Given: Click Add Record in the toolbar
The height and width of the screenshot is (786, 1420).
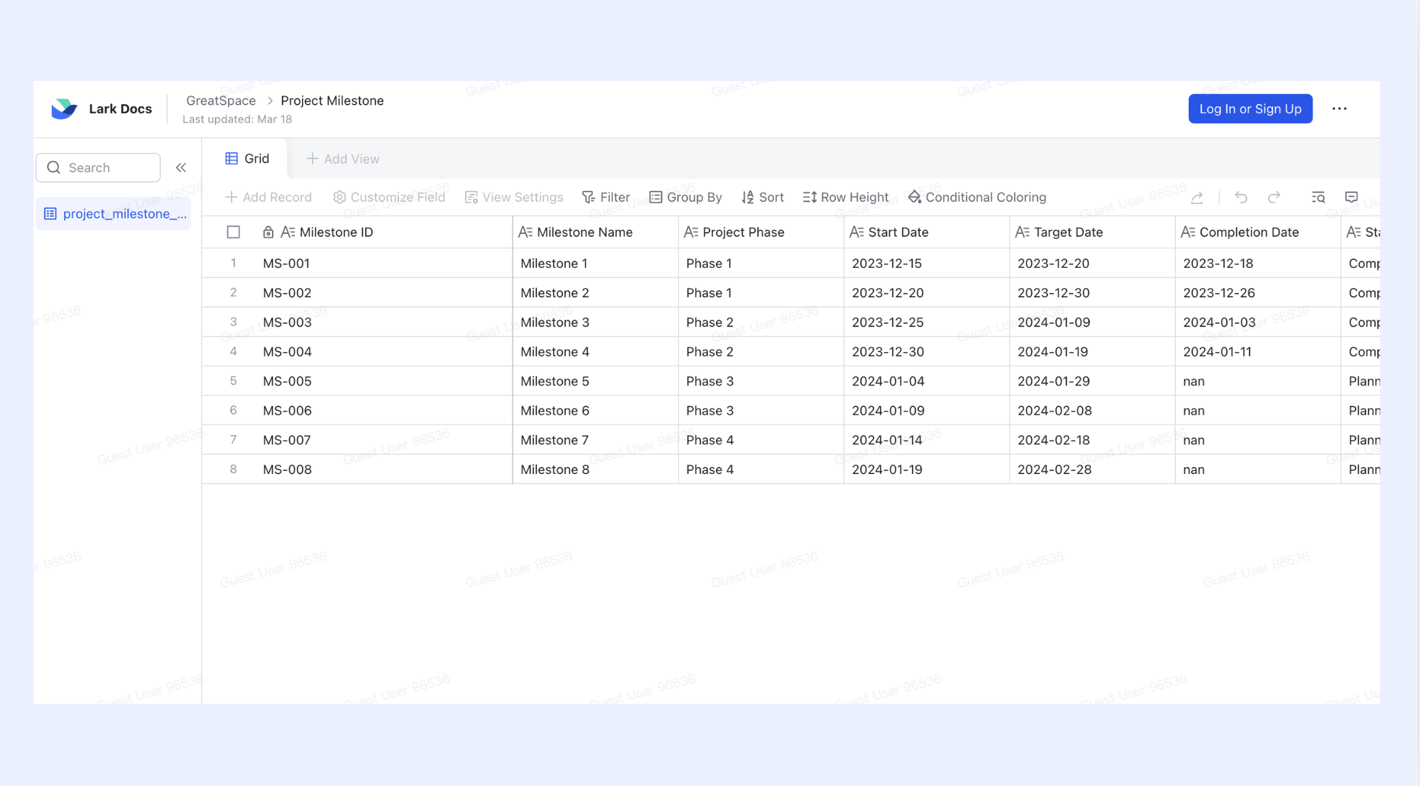Looking at the screenshot, I should 268,197.
